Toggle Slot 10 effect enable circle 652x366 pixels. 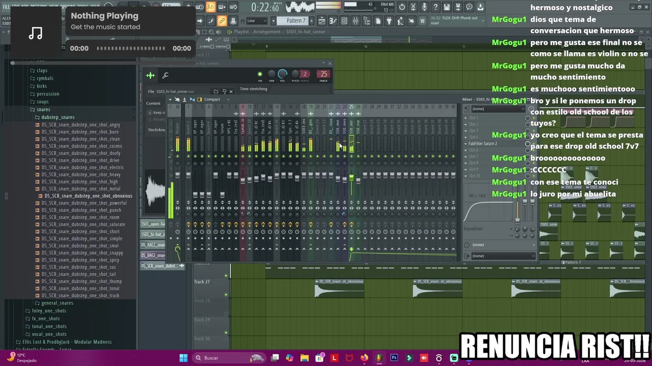[x=528, y=176]
